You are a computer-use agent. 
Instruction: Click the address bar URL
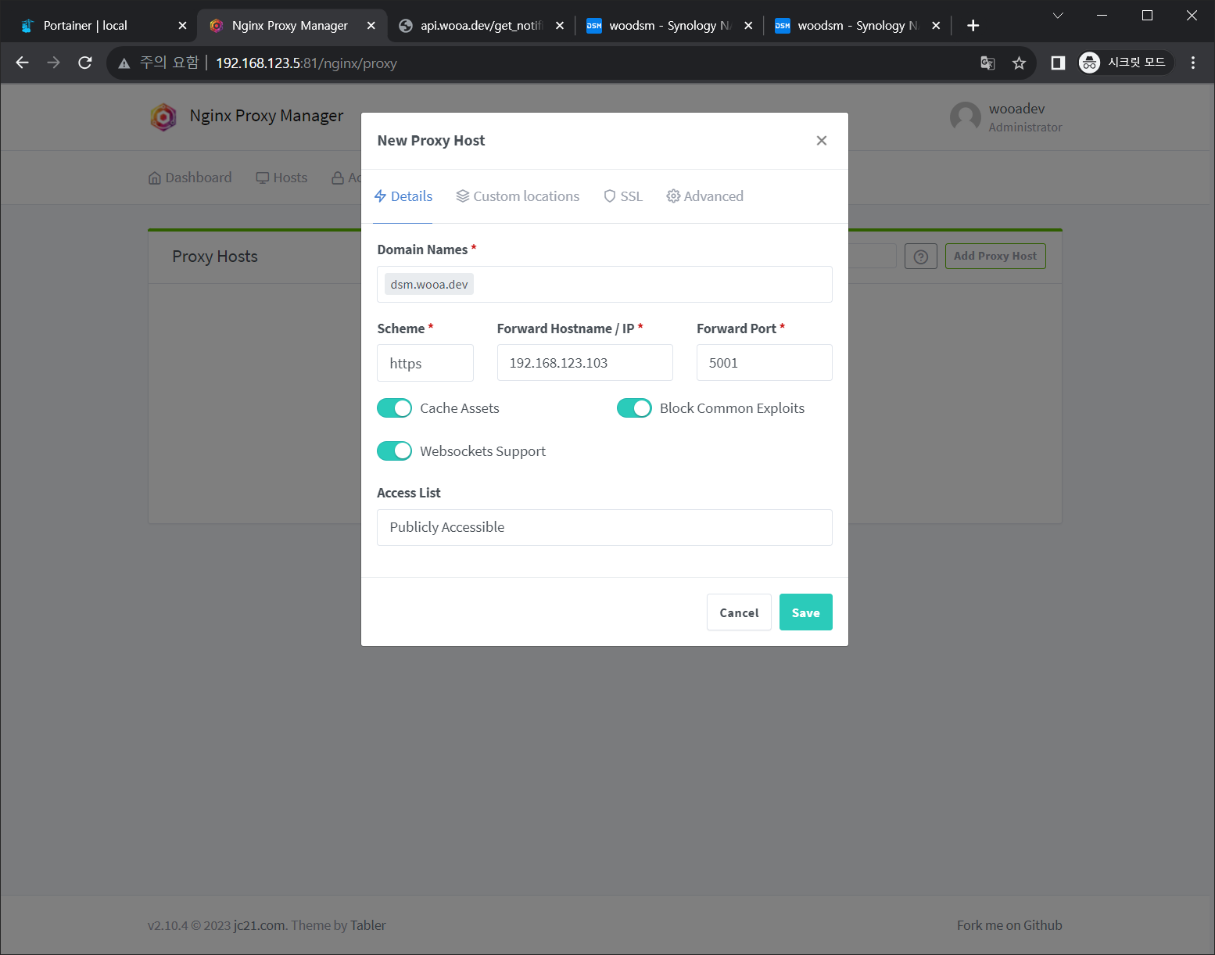306,63
